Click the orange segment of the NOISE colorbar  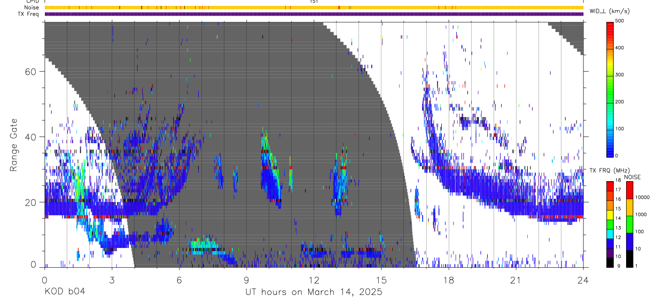click(x=629, y=206)
